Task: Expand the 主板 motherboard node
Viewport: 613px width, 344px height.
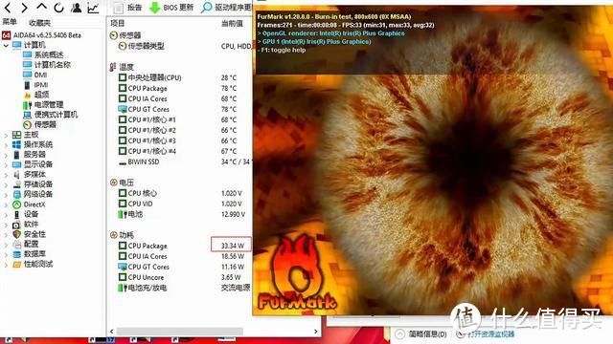Action: coord(6,135)
